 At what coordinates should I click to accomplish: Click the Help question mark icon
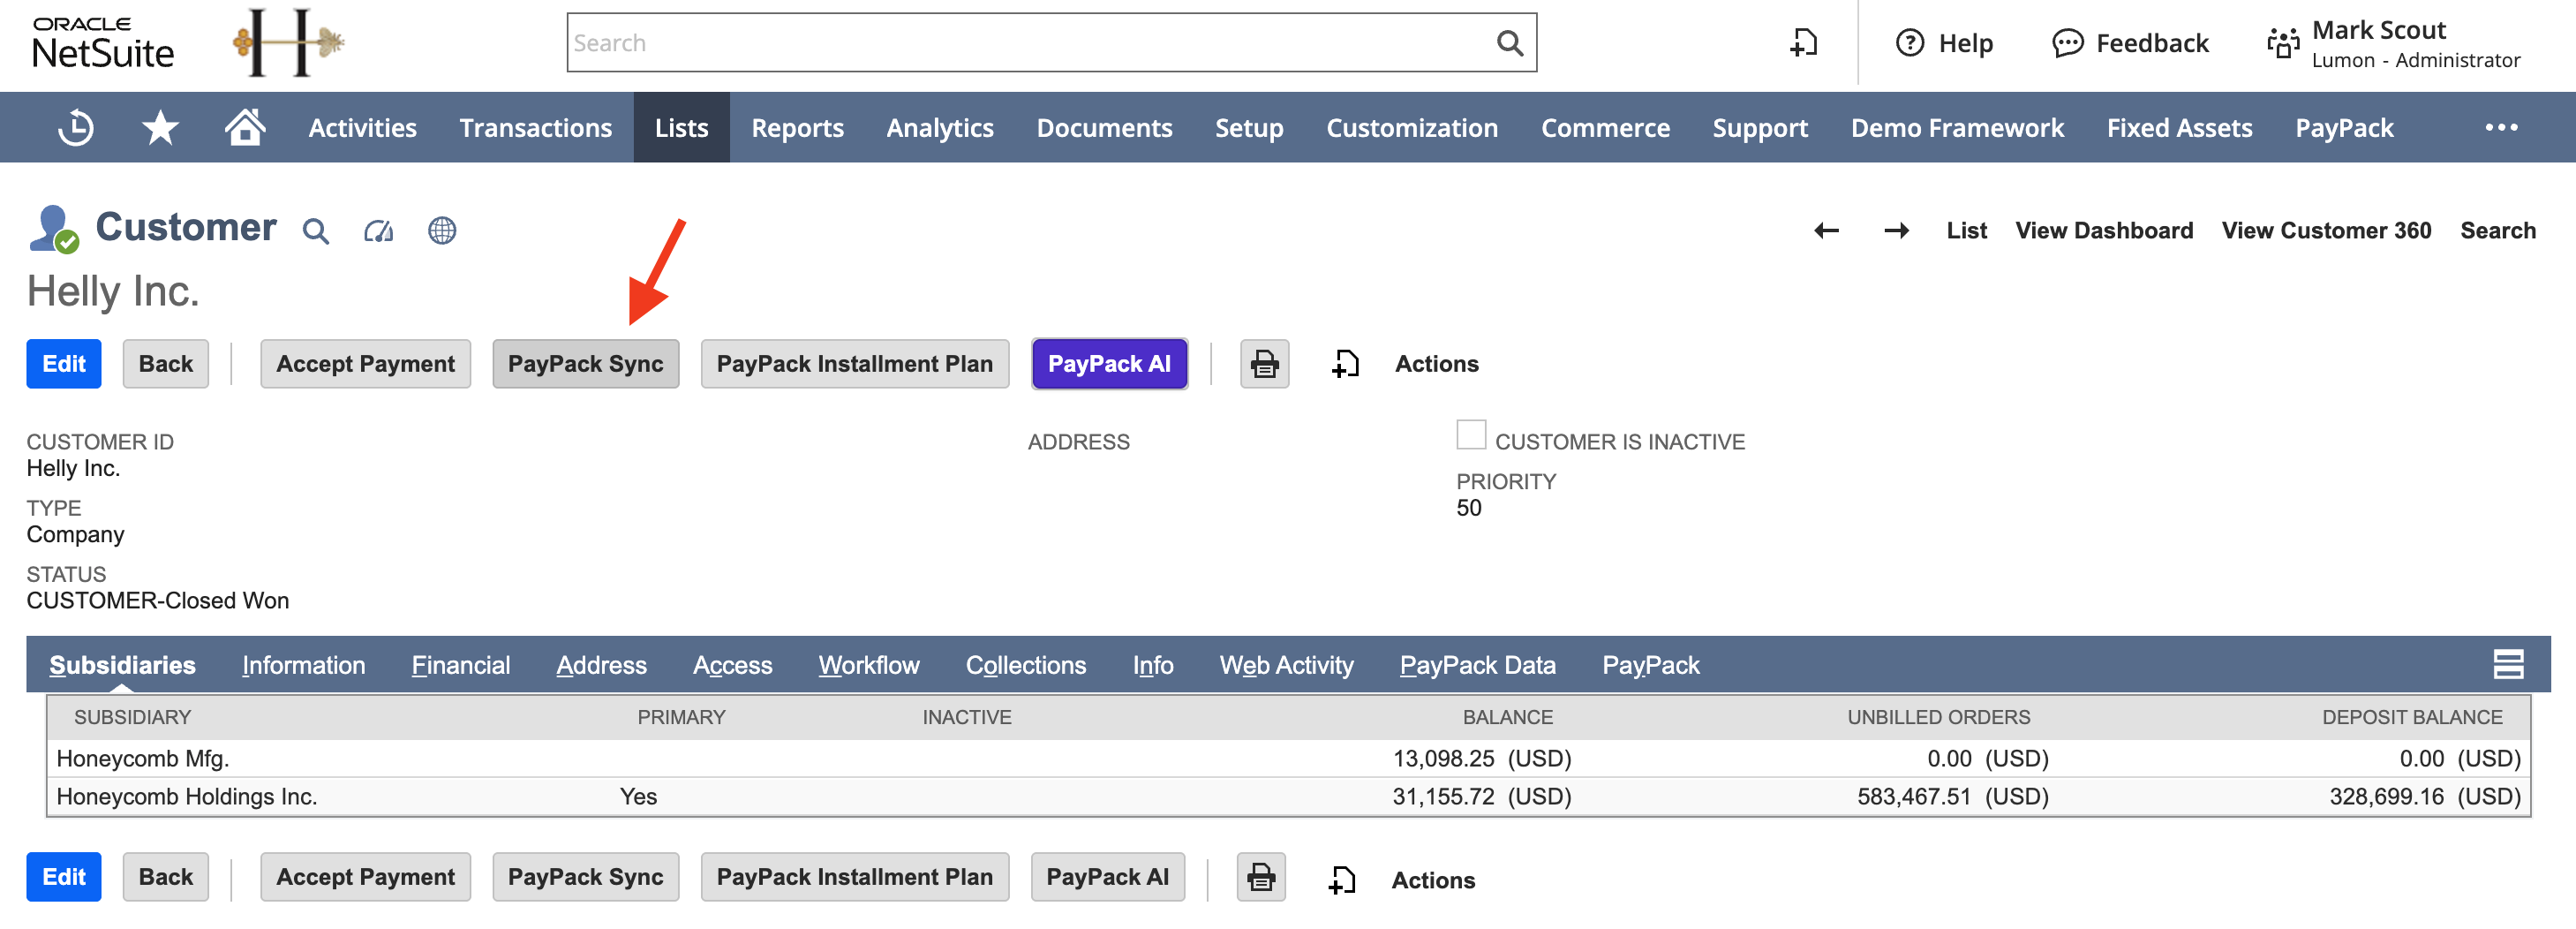point(1909,43)
